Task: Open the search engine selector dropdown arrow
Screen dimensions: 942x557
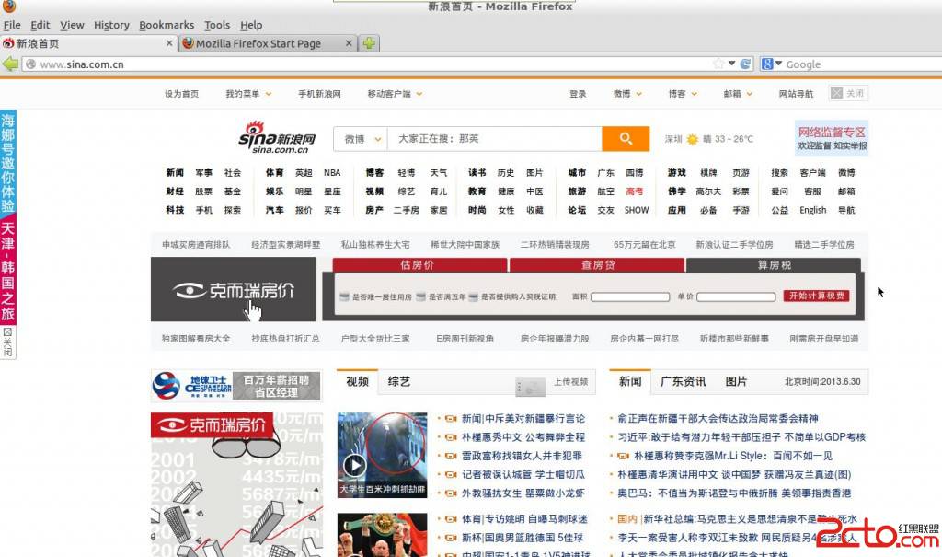Action: coord(778,64)
